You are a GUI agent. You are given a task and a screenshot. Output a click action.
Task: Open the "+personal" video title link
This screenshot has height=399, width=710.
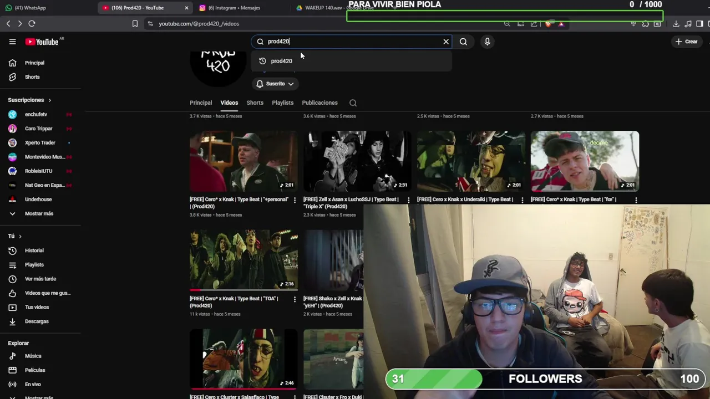[x=239, y=203]
